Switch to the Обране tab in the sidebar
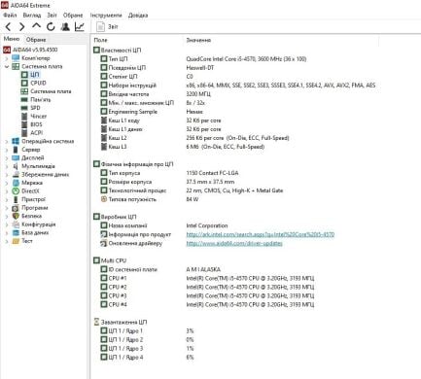Viewport: 421px width, 379px height. click(x=36, y=40)
